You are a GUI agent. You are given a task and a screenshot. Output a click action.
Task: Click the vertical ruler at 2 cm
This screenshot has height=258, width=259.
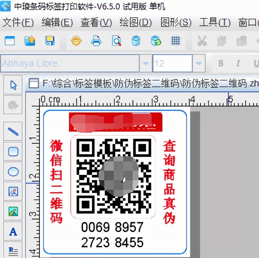pos(33,176)
